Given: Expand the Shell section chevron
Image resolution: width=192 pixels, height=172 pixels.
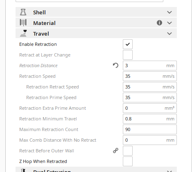Looking at the screenshot, I should point(169,12).
